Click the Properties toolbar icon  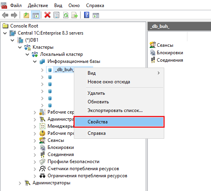coord(56,15)
